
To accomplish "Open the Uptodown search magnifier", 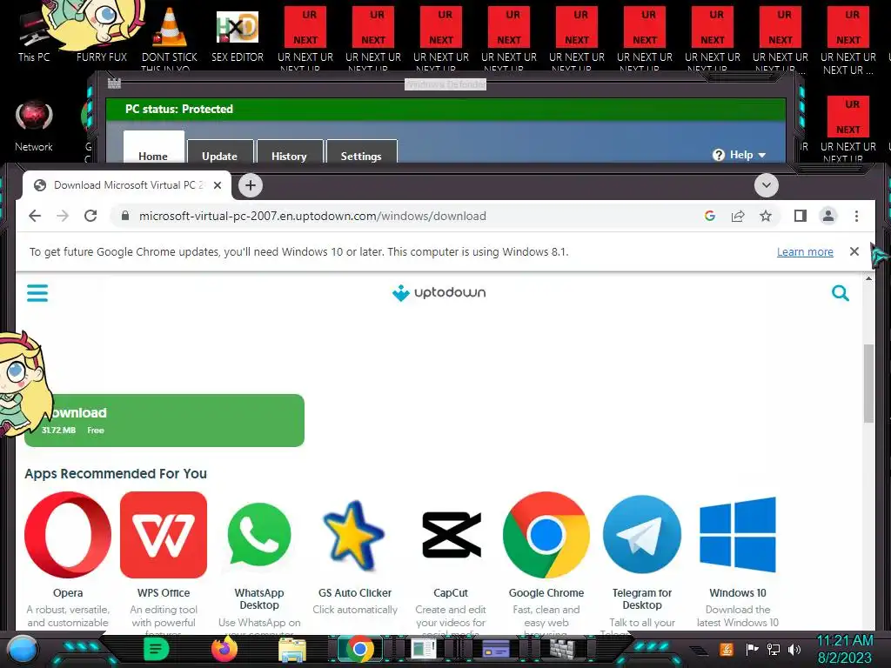I will click(840, 293).
